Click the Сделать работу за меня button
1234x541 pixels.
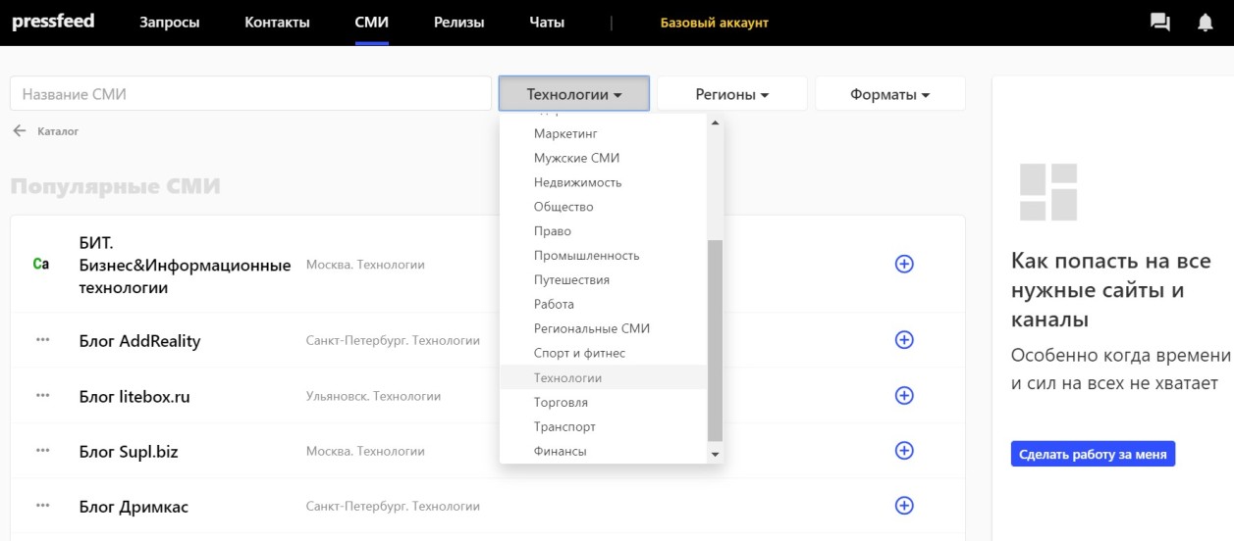tap(1093, 454)
